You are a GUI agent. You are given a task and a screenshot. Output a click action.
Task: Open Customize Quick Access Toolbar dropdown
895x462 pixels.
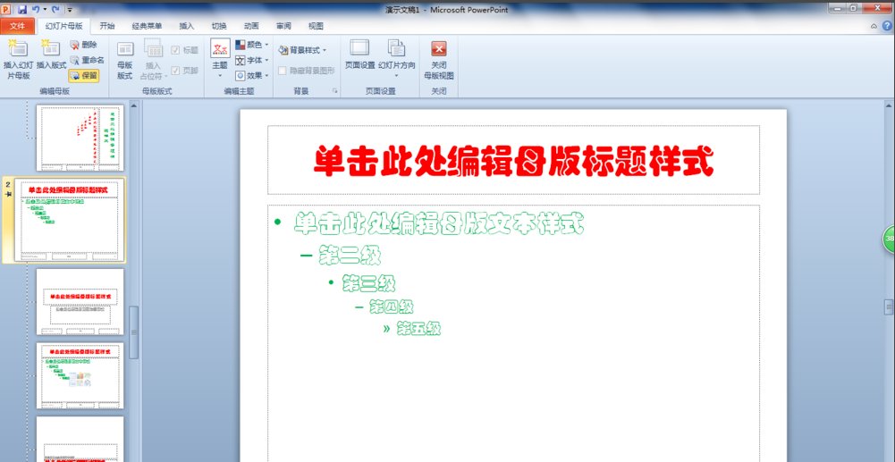pos(70,10)
